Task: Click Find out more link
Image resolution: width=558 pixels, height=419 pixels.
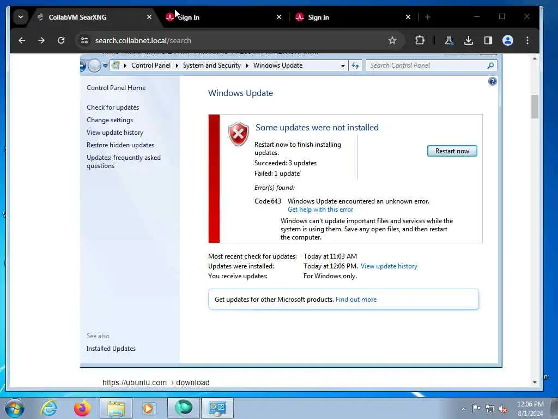Action: click(356, 300)
